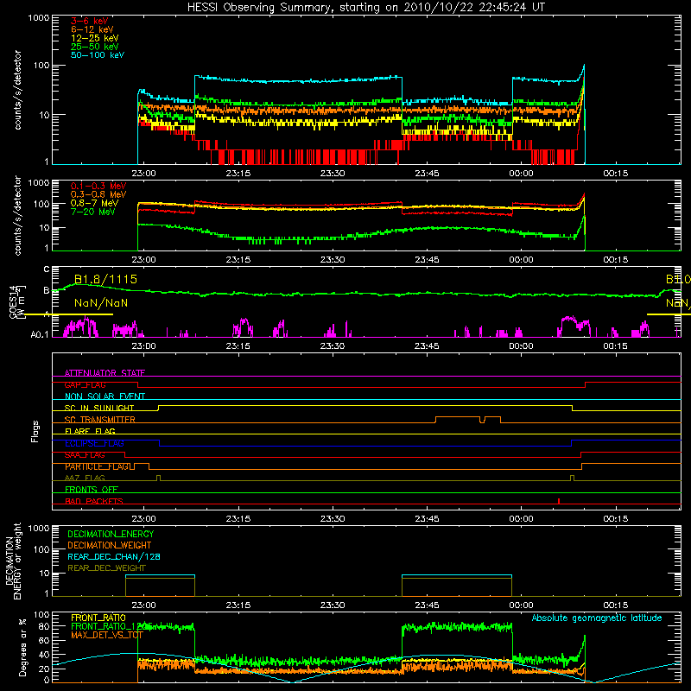Image resolution: width=691 pixels, height=691 pixels.
Task: Select the GAP_FLAG label
Action: (x=85, y=384)
